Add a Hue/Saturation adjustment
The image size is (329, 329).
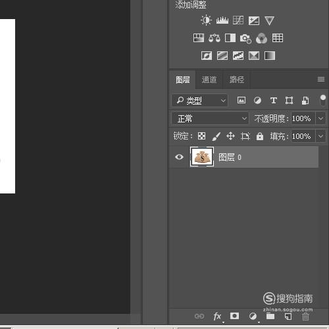199,38
